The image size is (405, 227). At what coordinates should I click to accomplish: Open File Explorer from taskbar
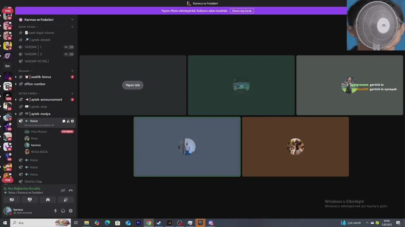click(x=86, y=223)
